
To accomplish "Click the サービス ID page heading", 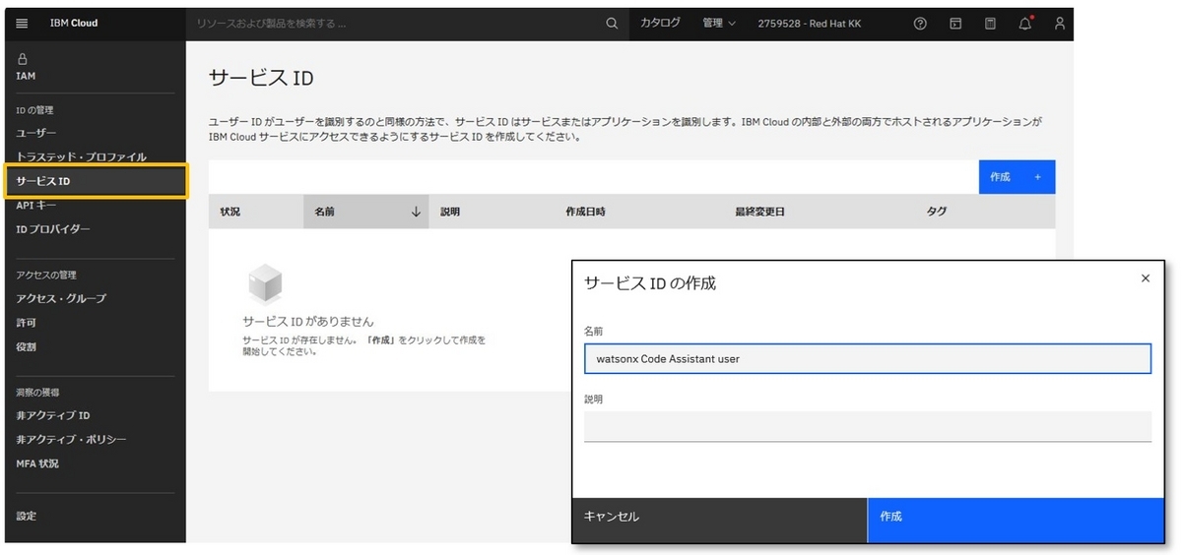I will click(261, 79).
